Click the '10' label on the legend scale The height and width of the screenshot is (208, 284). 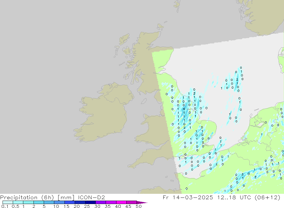56,206
